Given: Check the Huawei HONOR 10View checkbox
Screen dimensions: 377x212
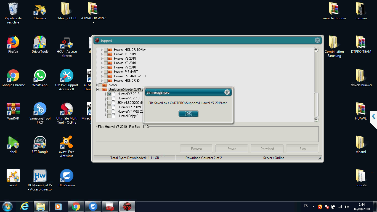Looking at the screenshot, I should 106,50.
